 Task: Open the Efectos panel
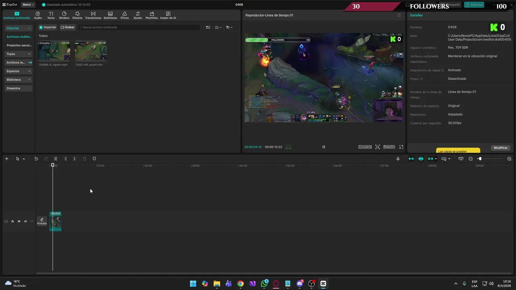click(x=77, y=15)
